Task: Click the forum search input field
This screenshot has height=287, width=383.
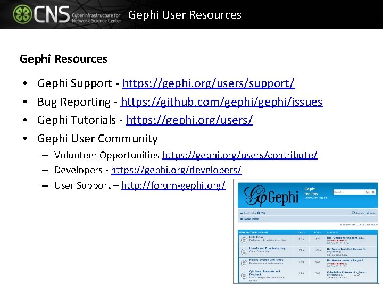Action: pyautogui.click(x=348, y=192)
